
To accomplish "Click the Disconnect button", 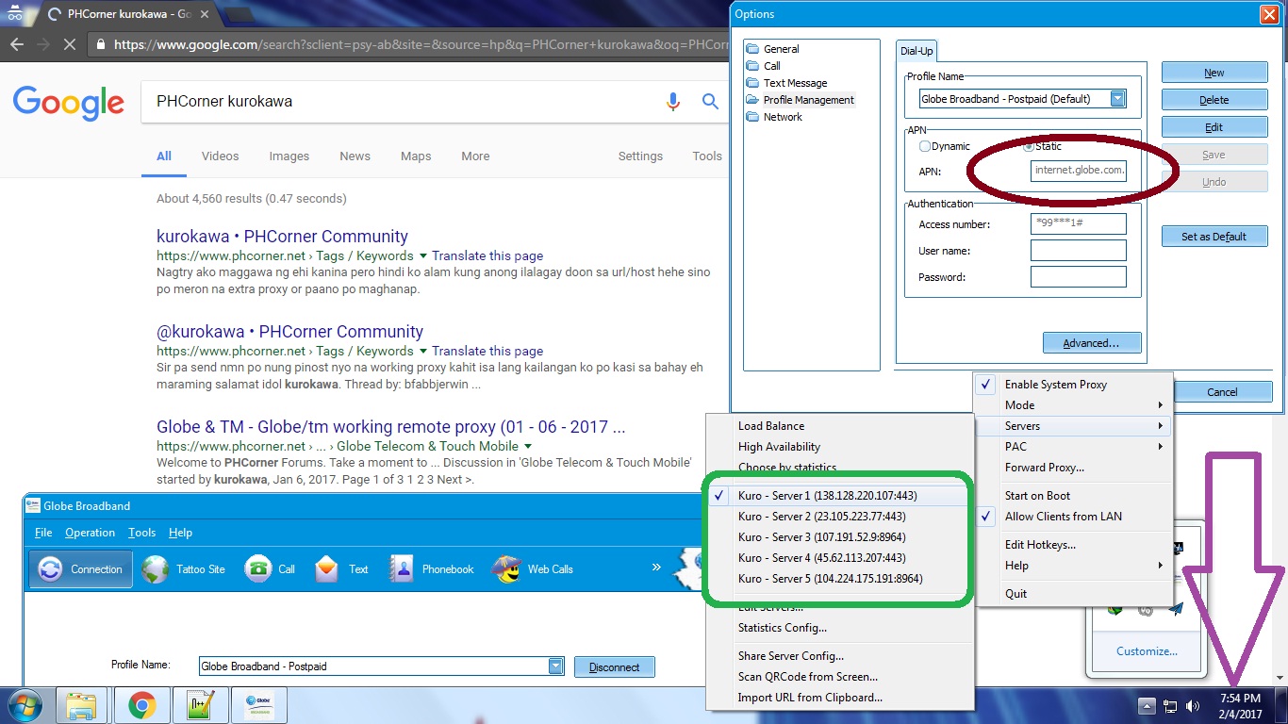I will coord(615,667).
